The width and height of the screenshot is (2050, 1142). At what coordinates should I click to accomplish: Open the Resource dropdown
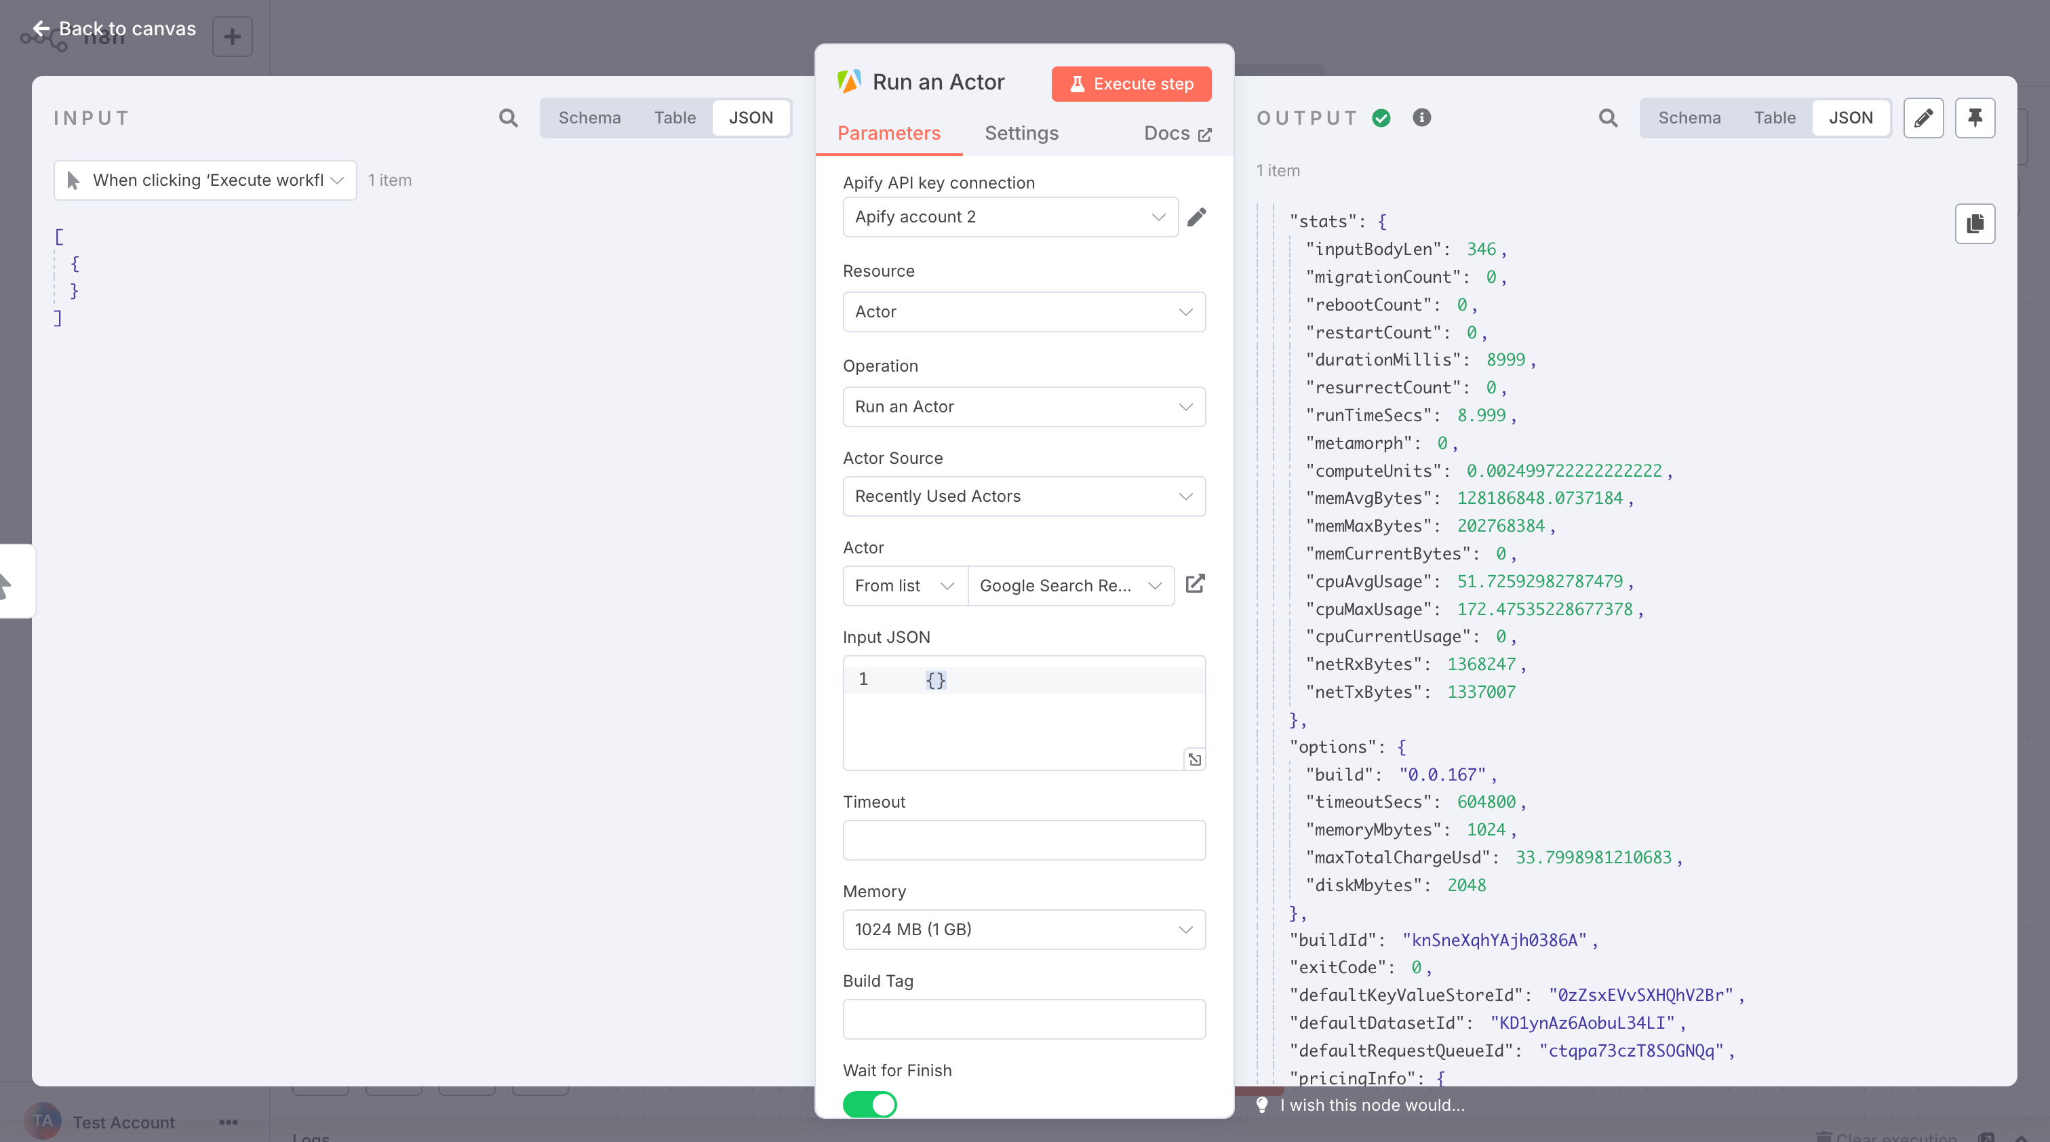click(1024, 312)
